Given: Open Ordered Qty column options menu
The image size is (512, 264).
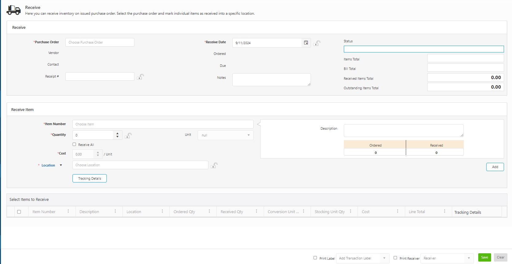Looking at the screenshot, I should 209,211.
